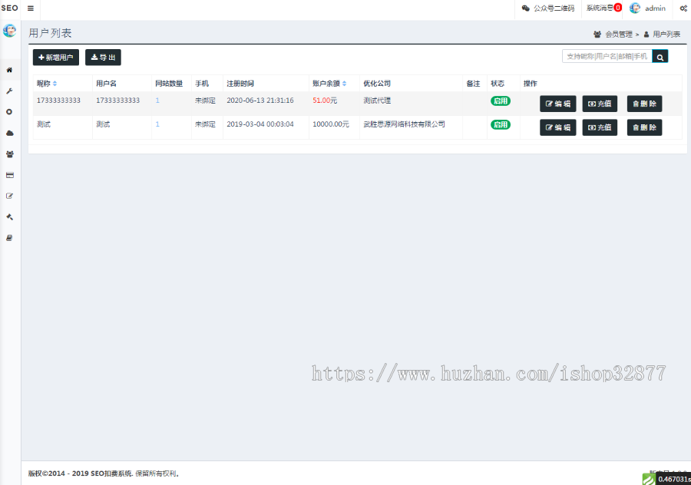
Task: Open 公众号二维码 WeChat item
Action: tap(548, 8)
